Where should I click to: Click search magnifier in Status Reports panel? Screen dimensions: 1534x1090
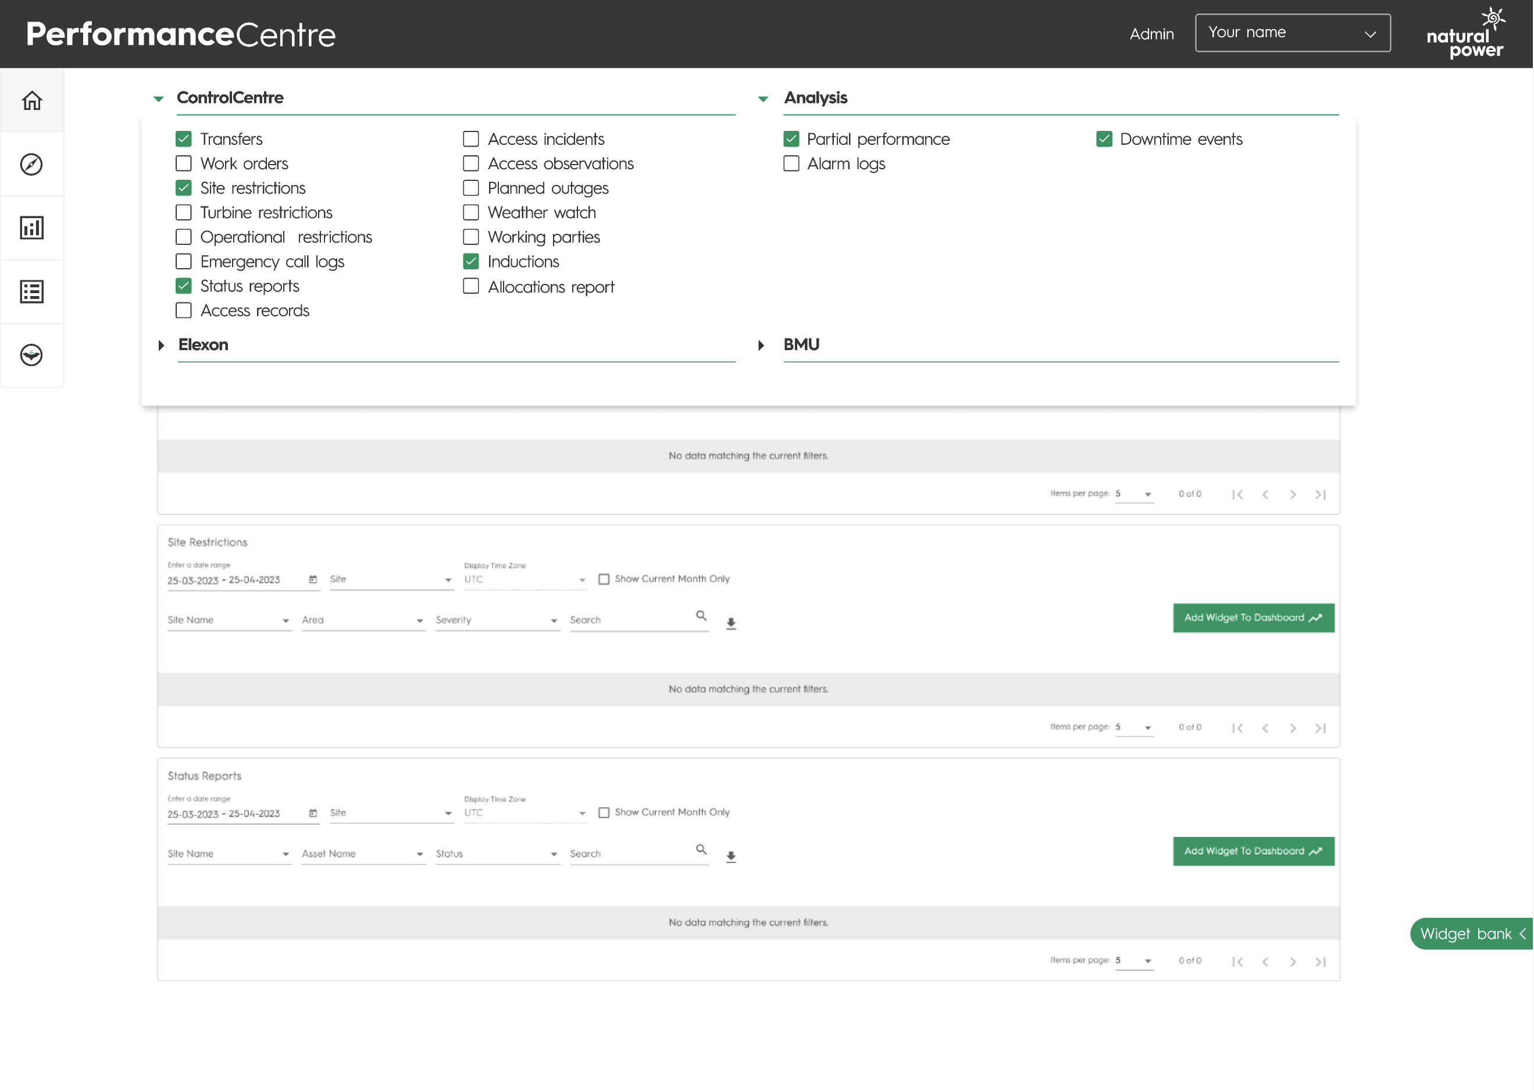(x=701, y=849)
